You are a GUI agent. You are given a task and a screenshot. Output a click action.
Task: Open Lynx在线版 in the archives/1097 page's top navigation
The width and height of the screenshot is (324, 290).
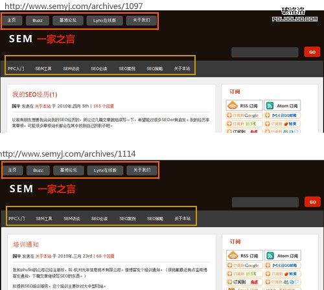[105, 21]
